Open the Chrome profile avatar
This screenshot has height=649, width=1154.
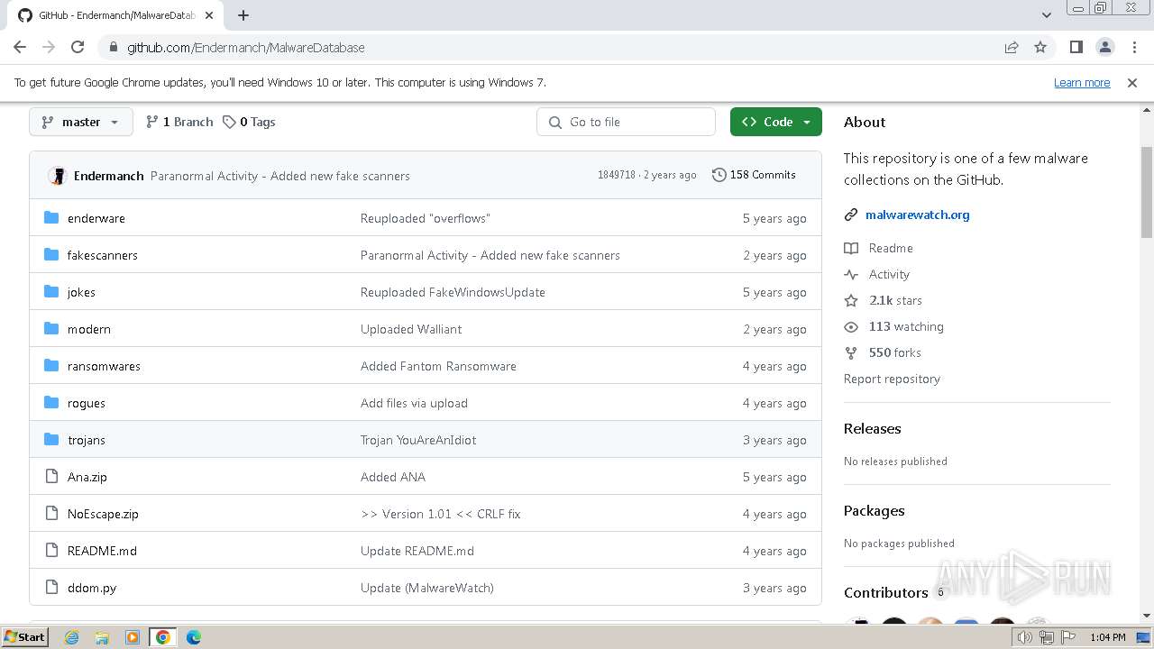[1104, 48]
